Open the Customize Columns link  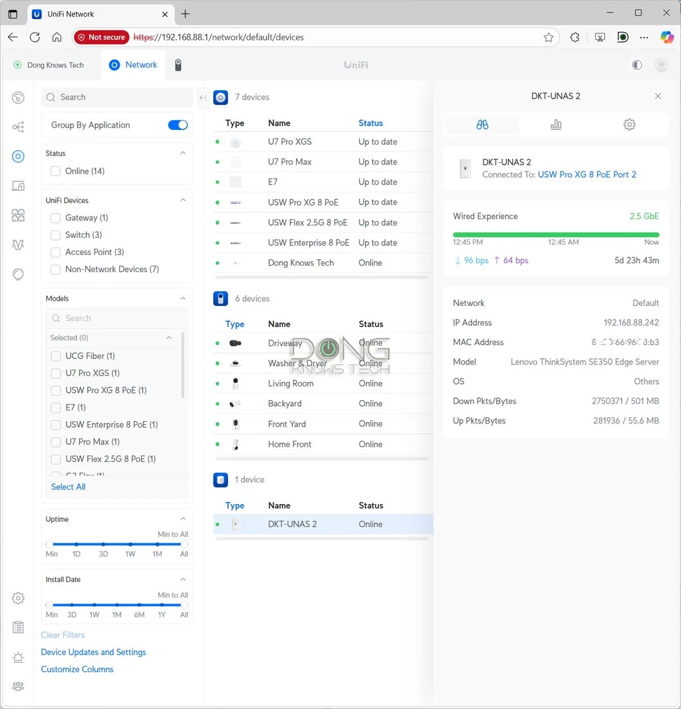click(x=77, y=669)
